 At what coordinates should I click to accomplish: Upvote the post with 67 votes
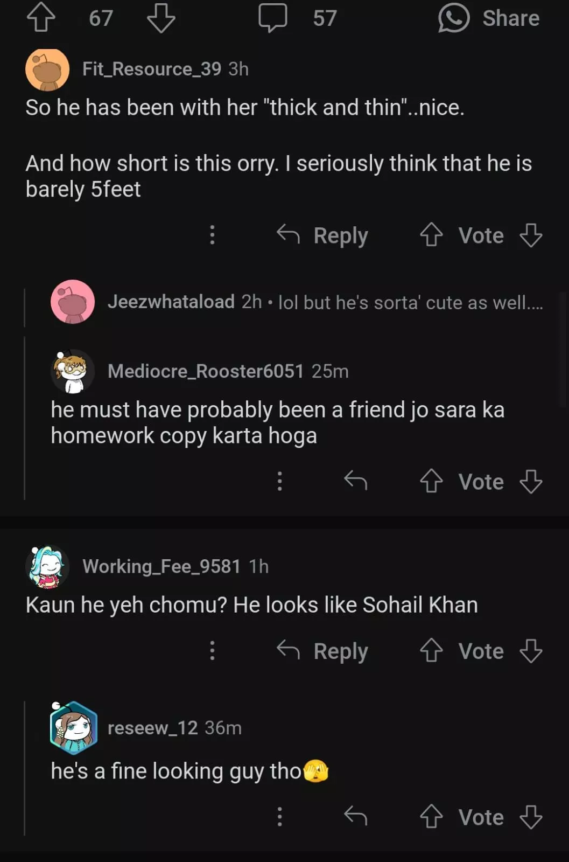41,18
